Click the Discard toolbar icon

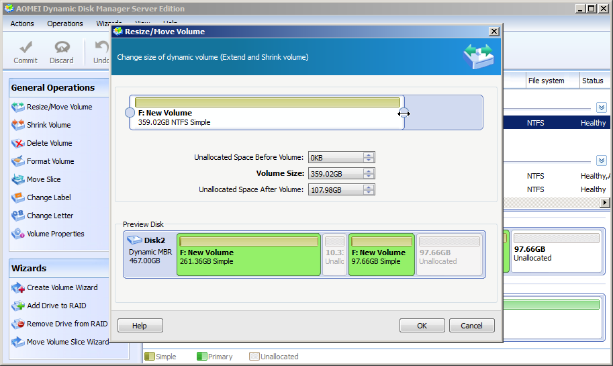62,47
